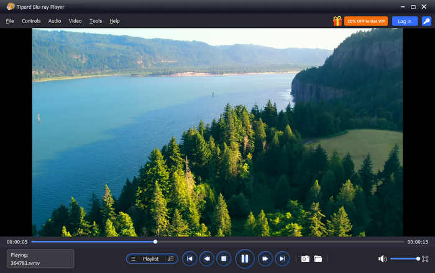The width and height of the screenshot is (435, 273).
Task: Toggle the Playlist panel
Action: [x=151, y=259]
